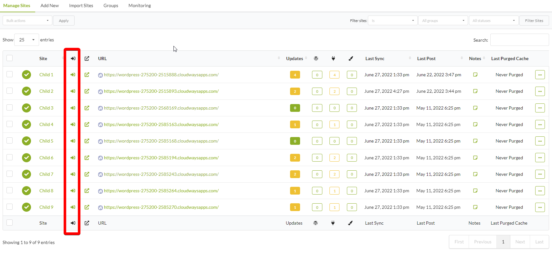The image size is (552, 255).
Task: Select the checkbox for Child 8
Action: 10,190
